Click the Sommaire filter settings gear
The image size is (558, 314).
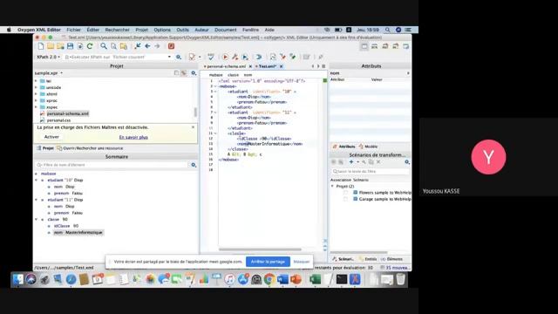(194, 165)
